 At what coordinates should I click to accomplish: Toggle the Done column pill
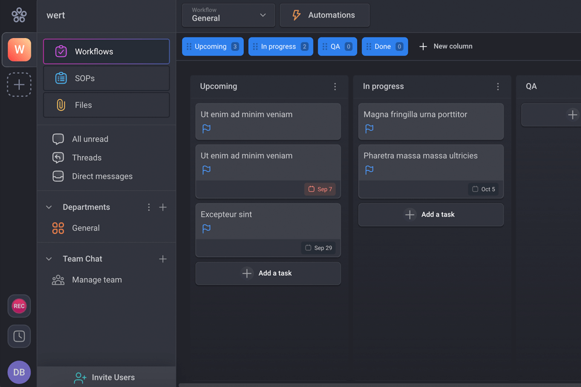384,46
